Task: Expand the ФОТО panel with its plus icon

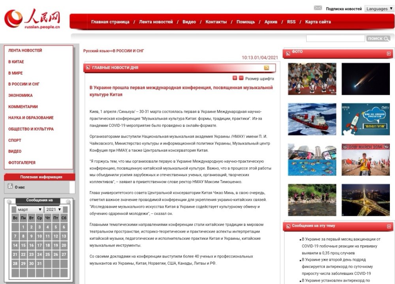Action: click(389, 54)
